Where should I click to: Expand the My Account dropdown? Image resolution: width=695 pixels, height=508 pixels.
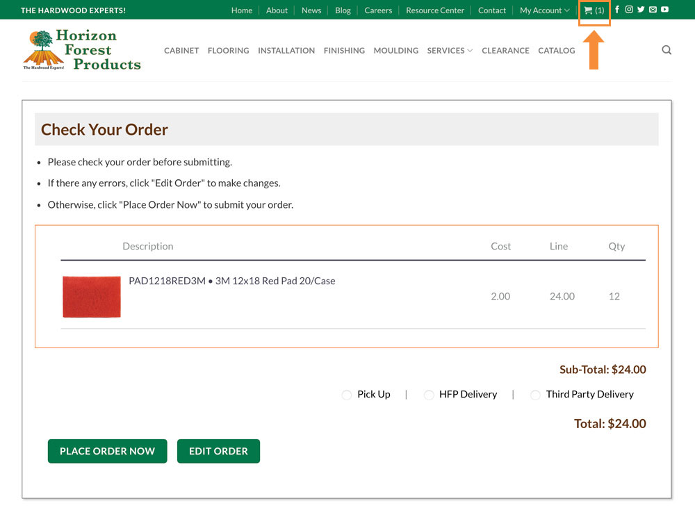coord(545,10)
